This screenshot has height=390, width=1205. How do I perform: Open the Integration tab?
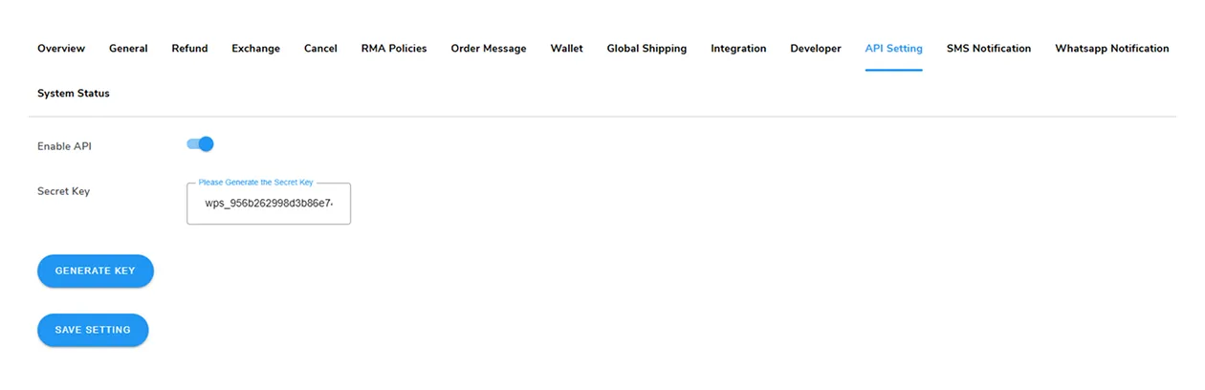coord(738,49)
